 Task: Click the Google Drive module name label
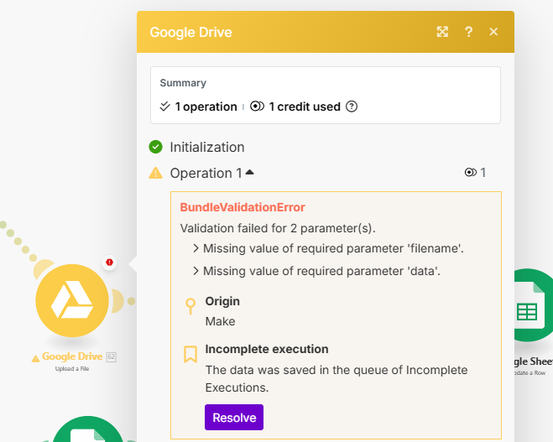coord(72,356)
